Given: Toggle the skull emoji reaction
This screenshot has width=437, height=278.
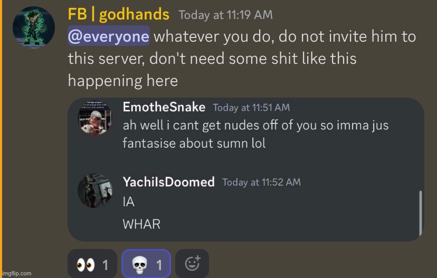Looking at the screenshot, I should pyautogui.click(x=146, y=264).
